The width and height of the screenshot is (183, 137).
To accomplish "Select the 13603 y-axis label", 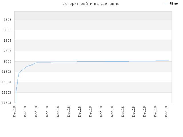I will tap(7, 82).
